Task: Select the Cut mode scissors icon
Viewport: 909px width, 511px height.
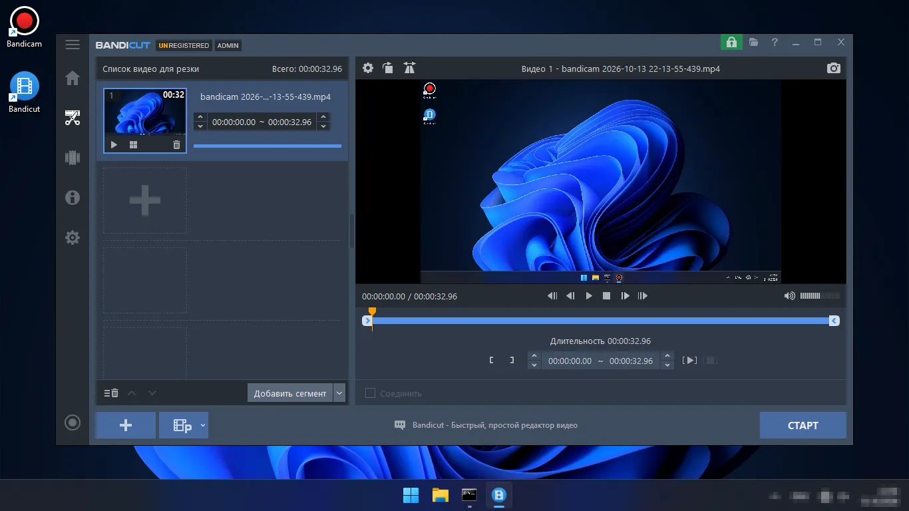Action: tap(73, 118)
